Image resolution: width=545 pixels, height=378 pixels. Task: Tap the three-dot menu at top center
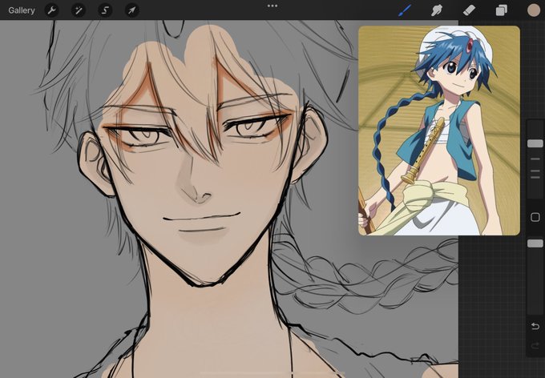coord(272,6)
